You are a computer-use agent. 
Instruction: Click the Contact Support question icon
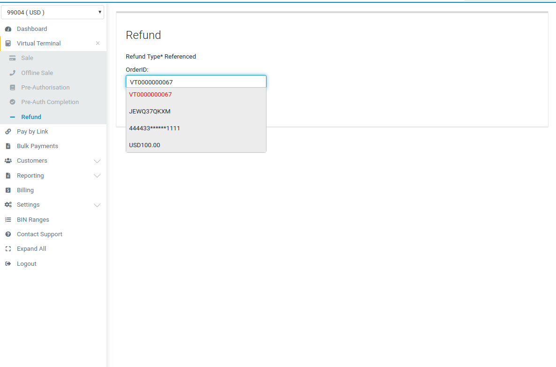[8, 234]
